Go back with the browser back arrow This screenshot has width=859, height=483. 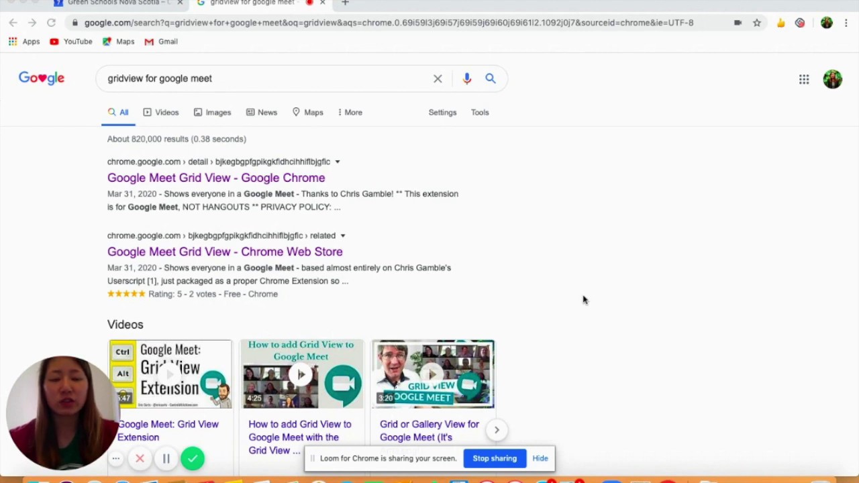(x=13, y=23)
